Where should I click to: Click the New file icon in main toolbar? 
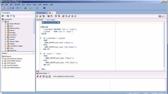3,8
